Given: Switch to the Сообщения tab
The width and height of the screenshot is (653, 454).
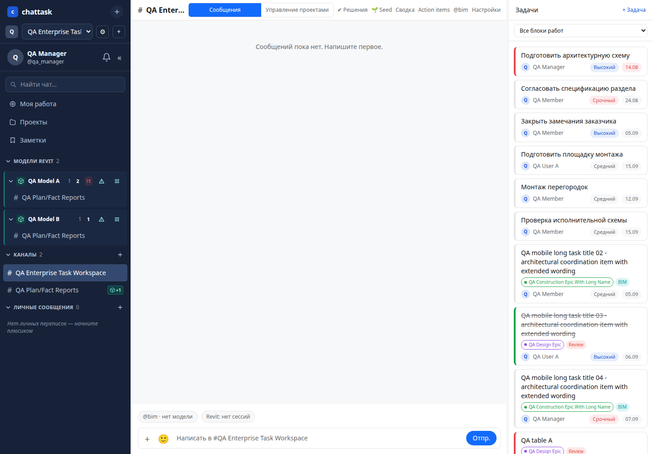Looking at the screenshot, I should (225, 10).
